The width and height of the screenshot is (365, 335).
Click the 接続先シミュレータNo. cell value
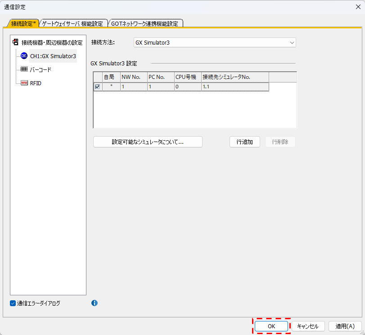click(x=234, y=87)
